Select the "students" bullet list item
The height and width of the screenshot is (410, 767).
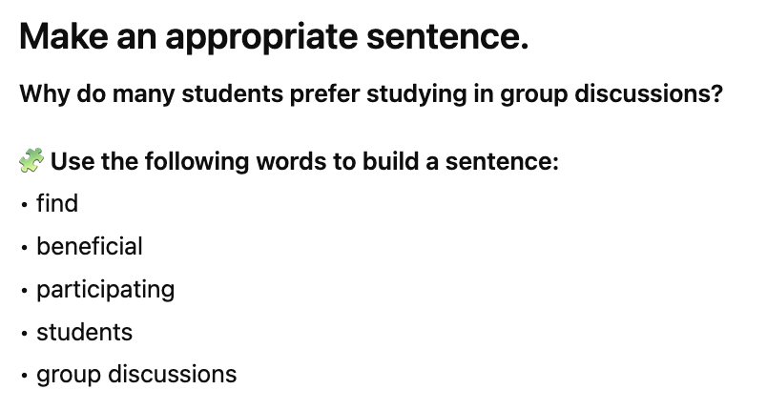(84, 332)
